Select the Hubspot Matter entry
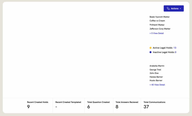192x116 pixels. tap(157, 25)
